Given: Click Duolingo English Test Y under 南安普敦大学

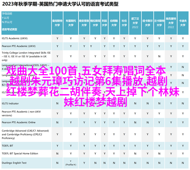Looking at the screenshot, I should click(x=84, y=163).
